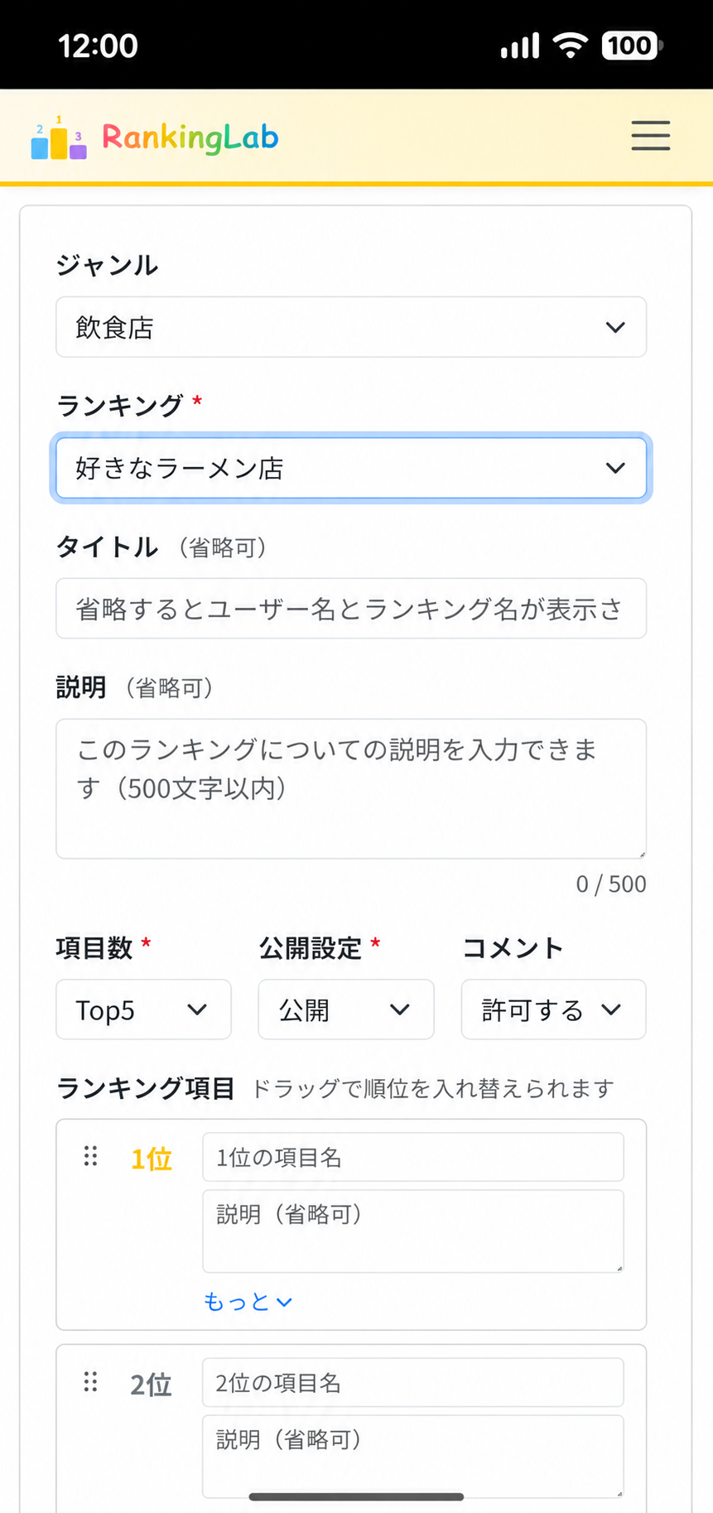Tap the RankingLab podium logo icon
713x1513 pixels.
coord(59,137)
